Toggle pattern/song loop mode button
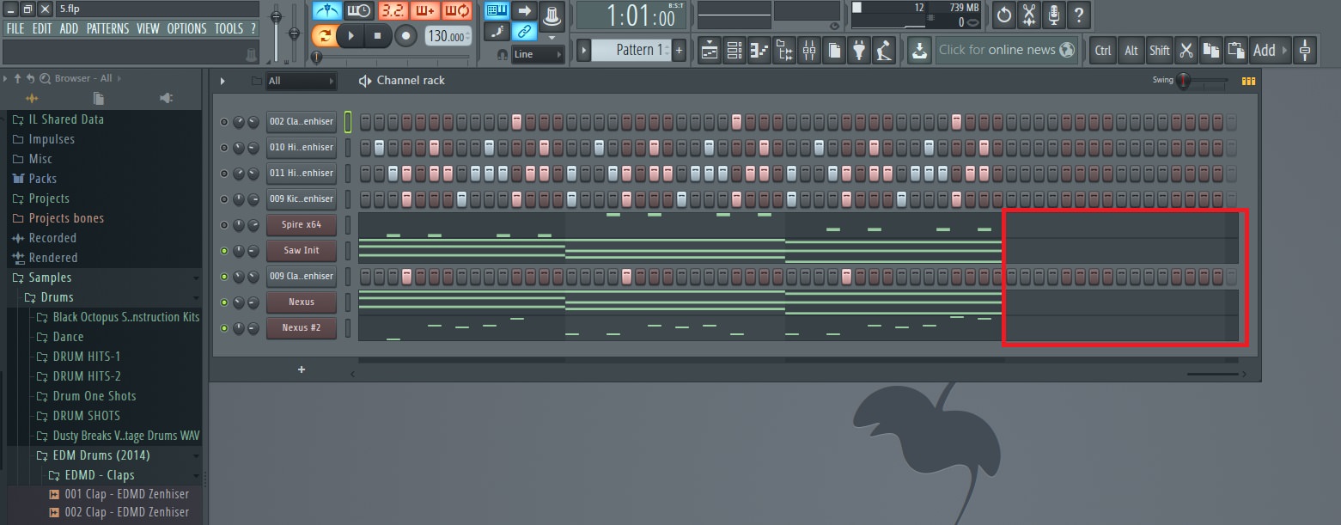 click(x=324, y=36)
